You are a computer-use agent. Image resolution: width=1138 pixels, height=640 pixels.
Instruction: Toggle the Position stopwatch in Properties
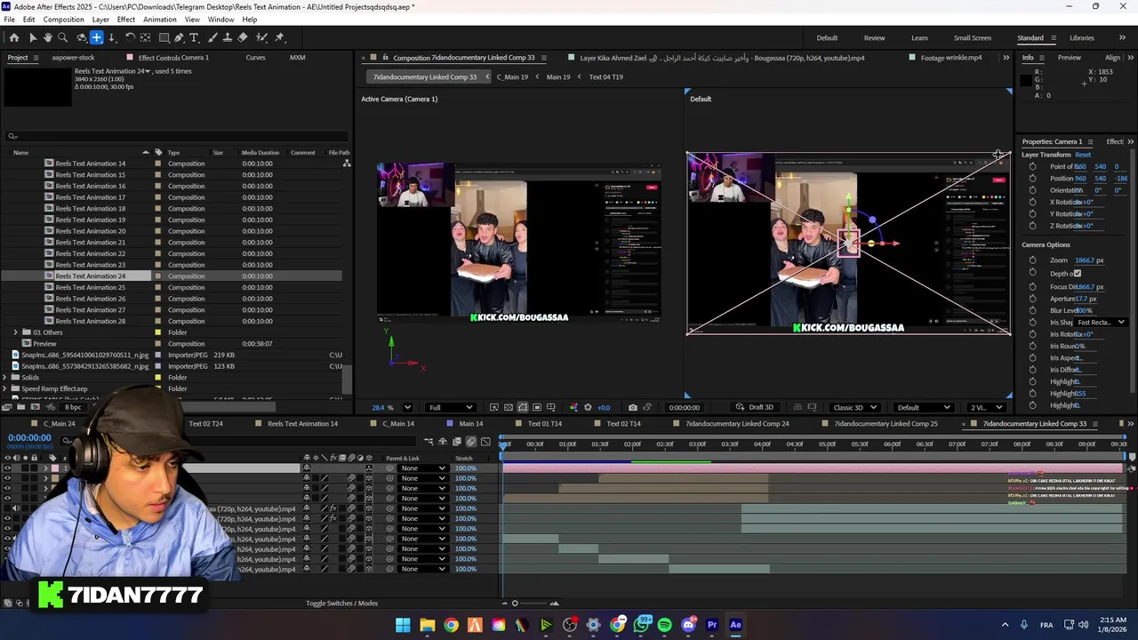(x=1032, y=179)
